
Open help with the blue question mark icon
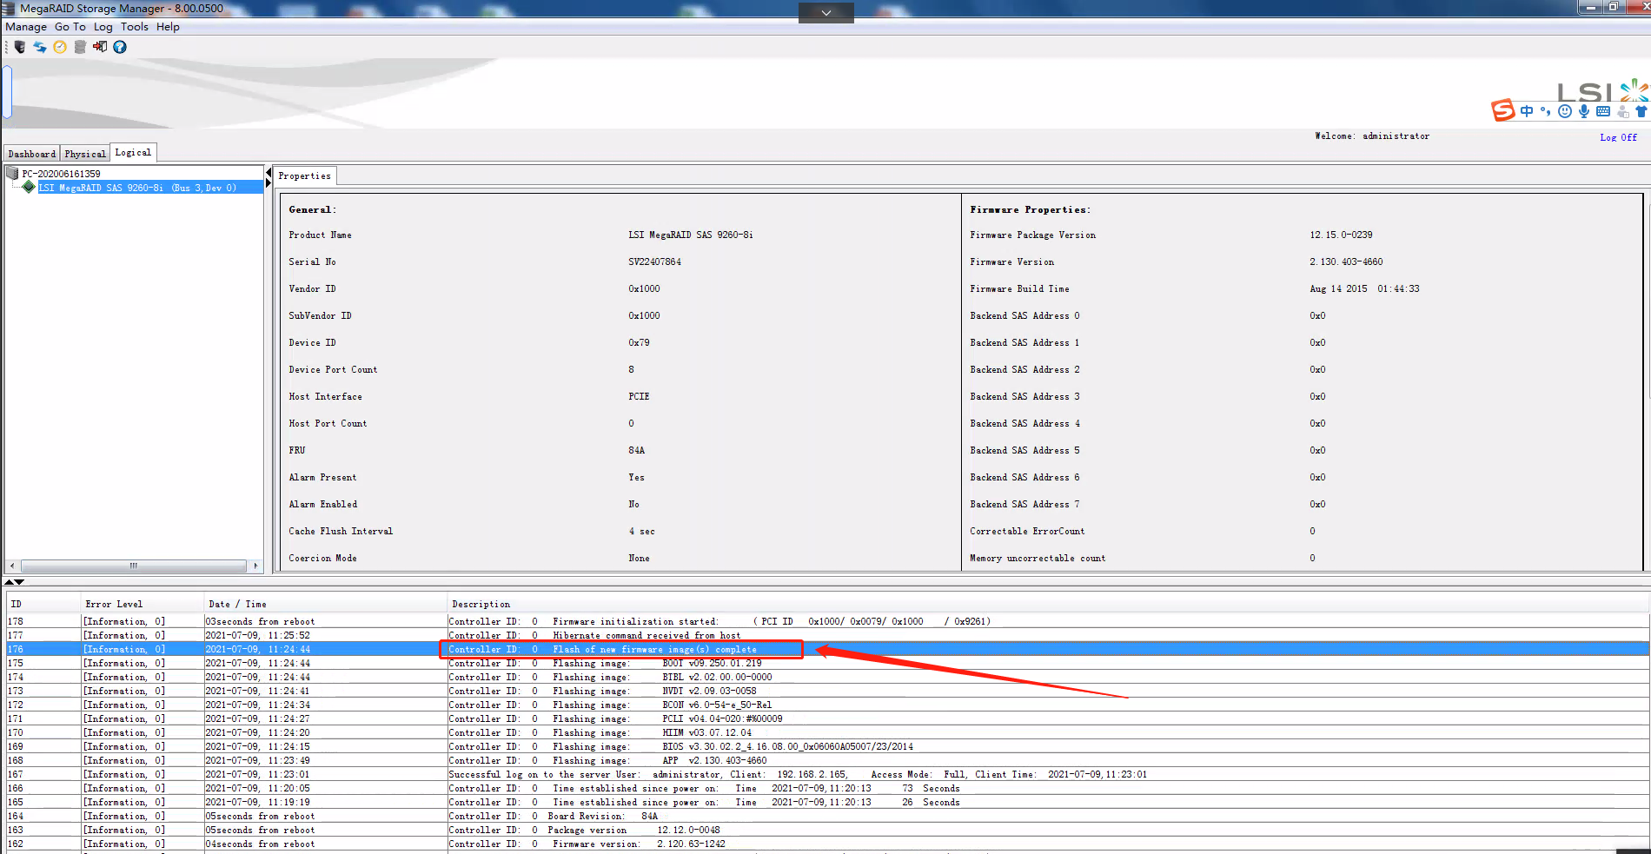tap(120, 47)
